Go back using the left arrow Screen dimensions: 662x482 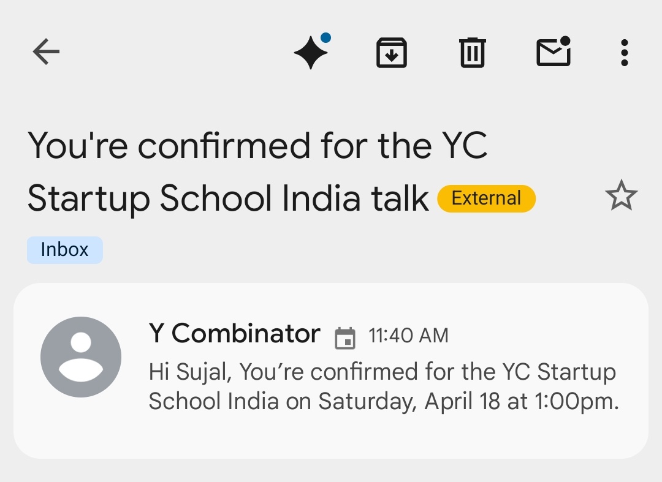click(x=46, y=52)
